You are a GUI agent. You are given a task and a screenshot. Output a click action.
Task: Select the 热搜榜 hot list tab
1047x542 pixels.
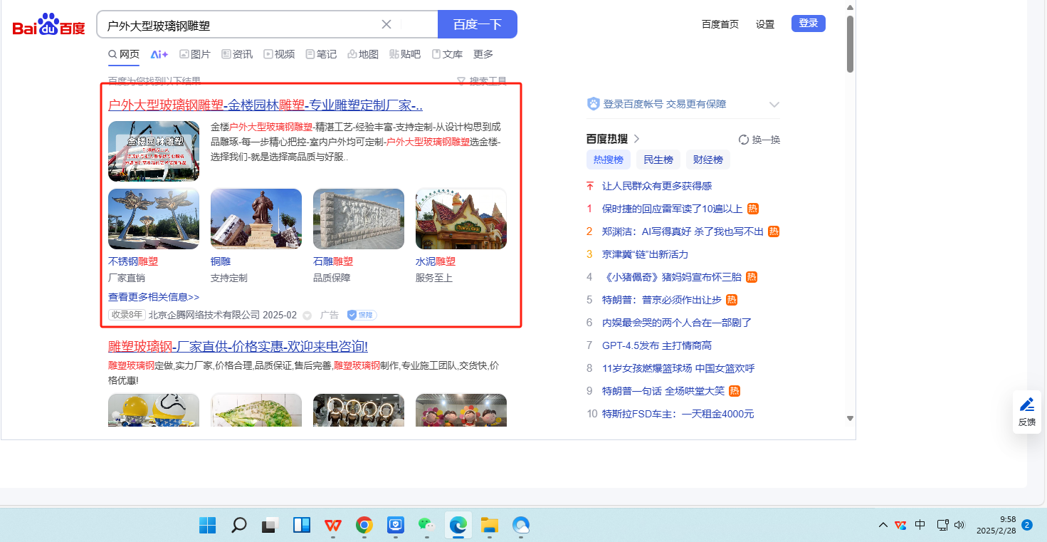[609, 160]
